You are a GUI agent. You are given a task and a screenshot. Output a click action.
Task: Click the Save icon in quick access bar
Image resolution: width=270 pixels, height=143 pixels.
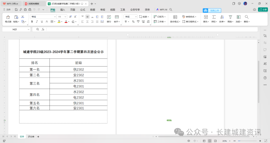tap(16, 10)
